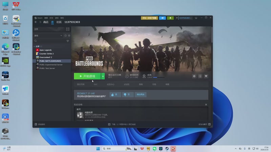Click the clock recent-sort icon in sidebar
The height and width of the screenshot is (152, 271).
click(65, 36)
